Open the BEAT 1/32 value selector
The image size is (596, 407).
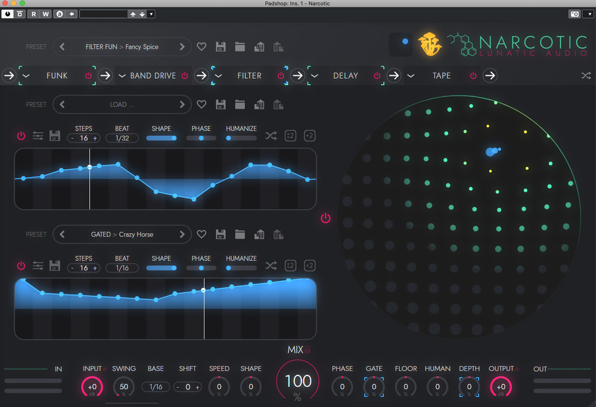pos(122,138)
